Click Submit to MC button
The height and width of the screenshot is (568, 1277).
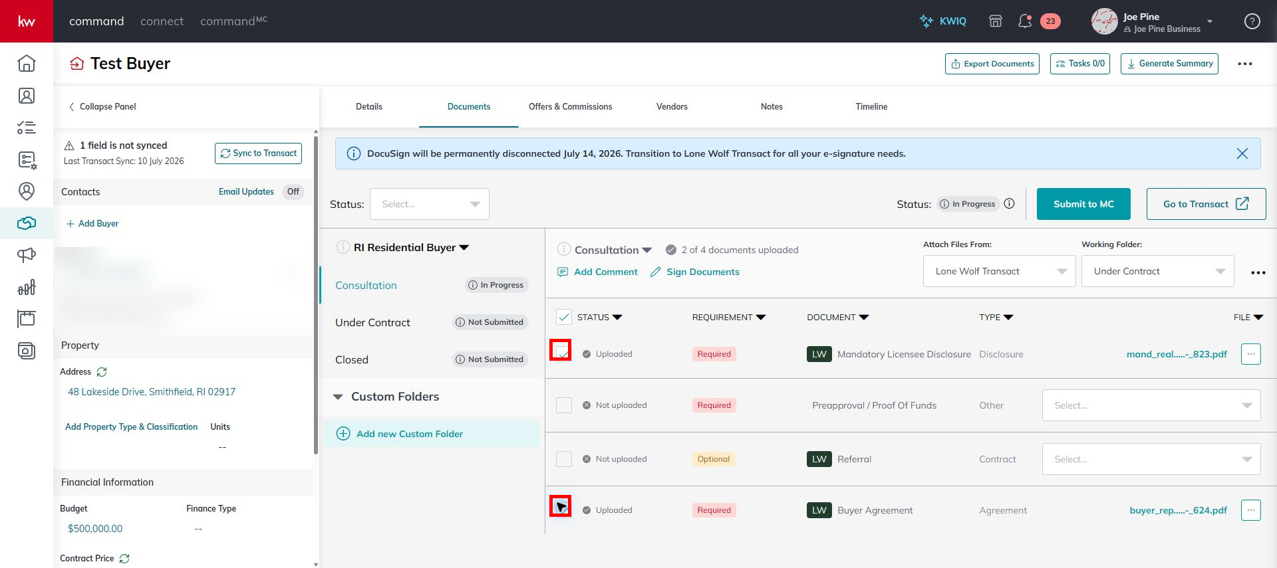(x=1083, y=204)
